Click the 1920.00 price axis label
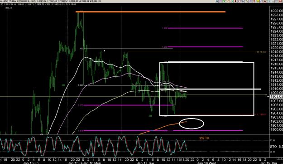This screenshot has width=283, height=164. (277, 48)
